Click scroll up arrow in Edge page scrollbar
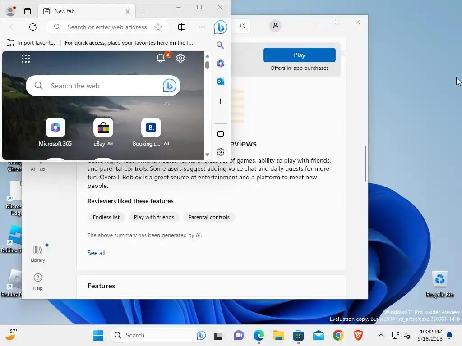 coord(207,56)
